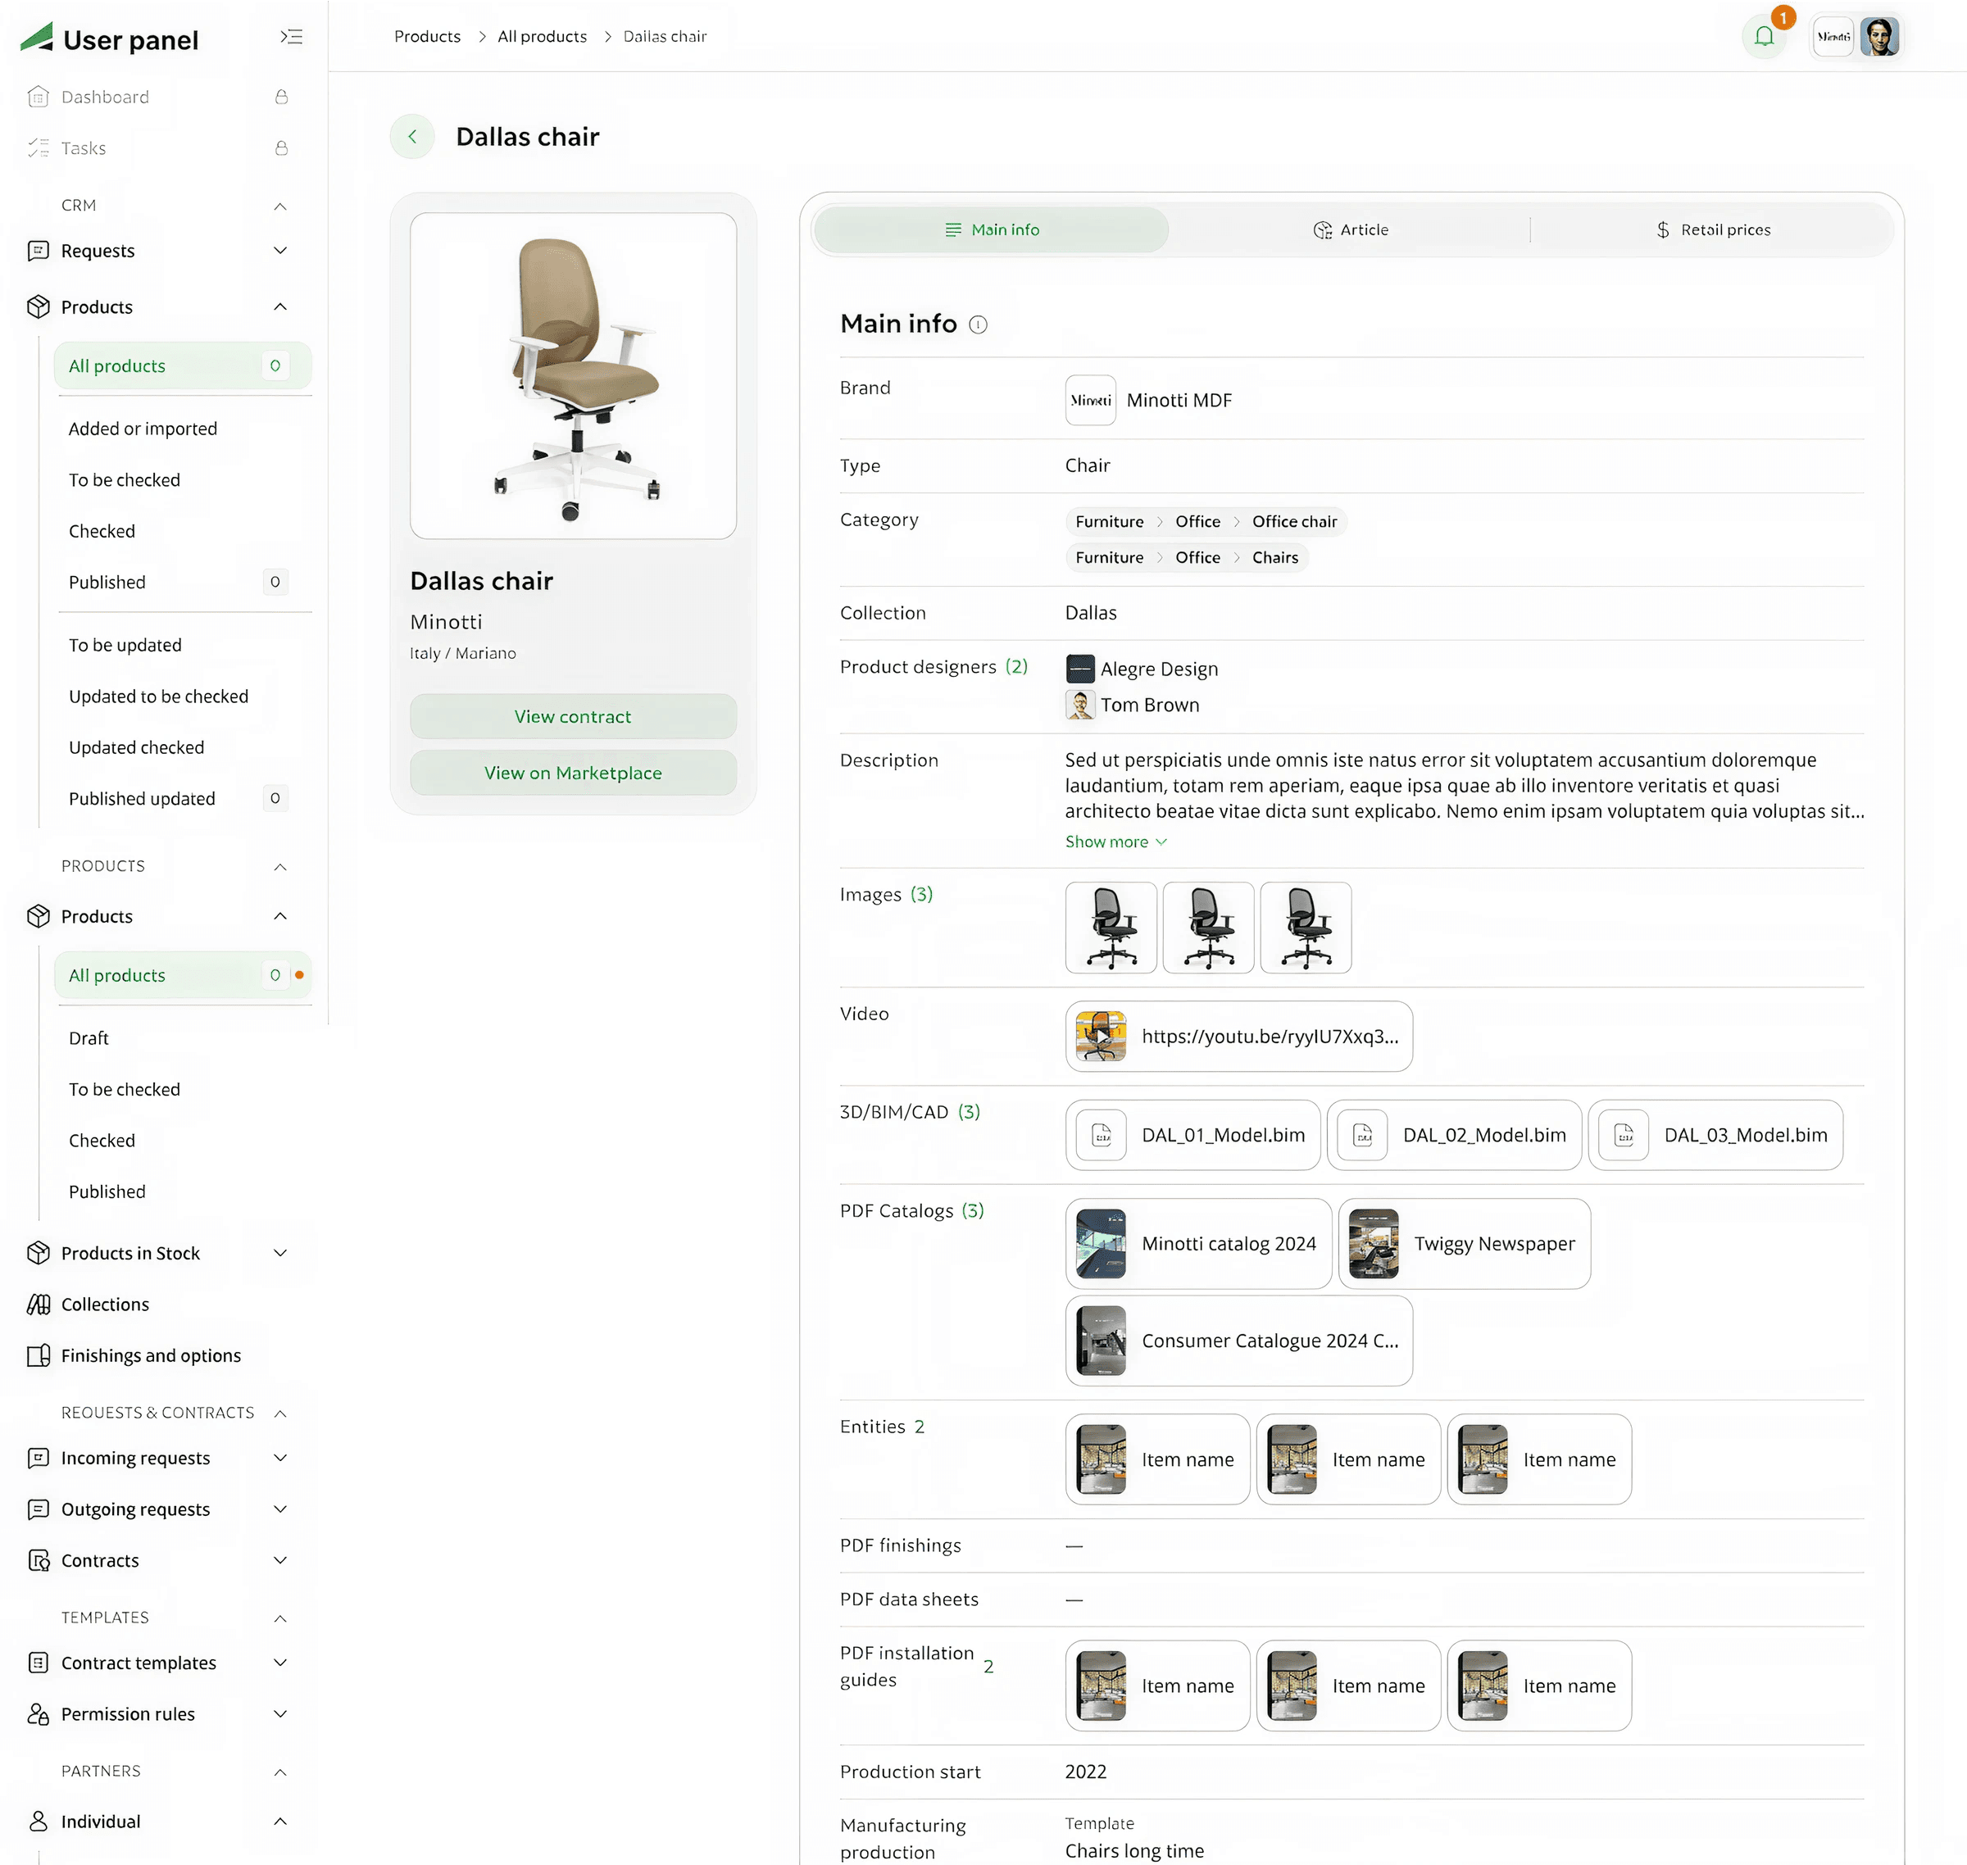The height and width of the screenshot is (1865, 1967).
Task: Click the Dashboard home icon
Action: click(x=38, y=97)
